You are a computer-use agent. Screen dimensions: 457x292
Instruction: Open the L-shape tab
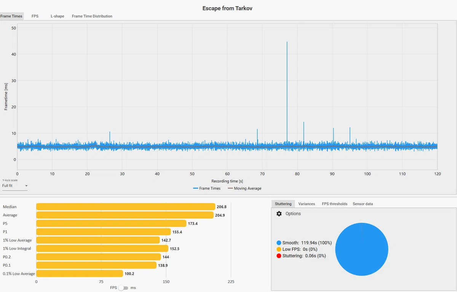click(x=58, y=16)
